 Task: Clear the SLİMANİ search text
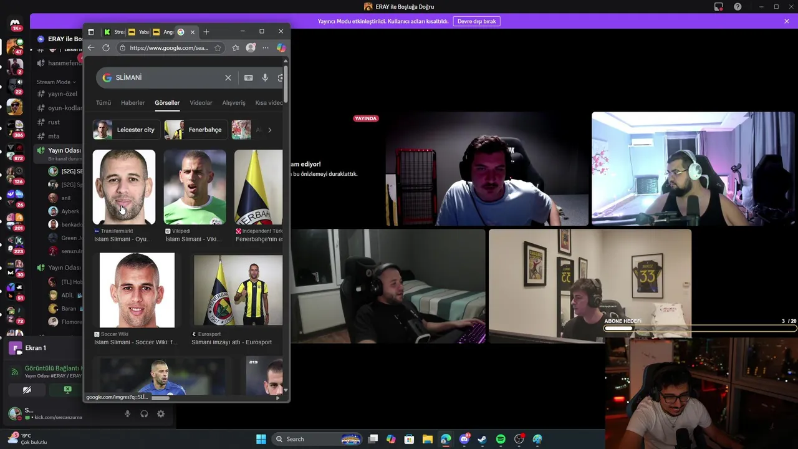pyautogui.click(x=228, y=77)
